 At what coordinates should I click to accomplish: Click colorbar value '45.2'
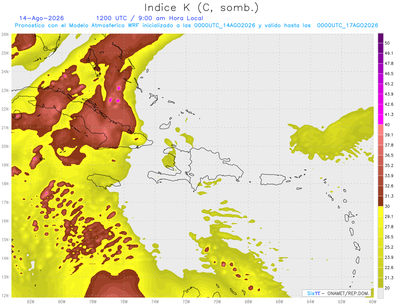(x=389, y=84)
